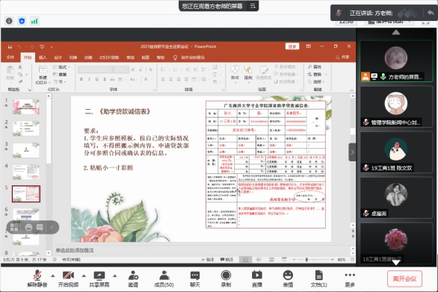Select 管理学院新闻中心 participant tile
This screenshot has width=438, height=292.
tap(396, 107)
